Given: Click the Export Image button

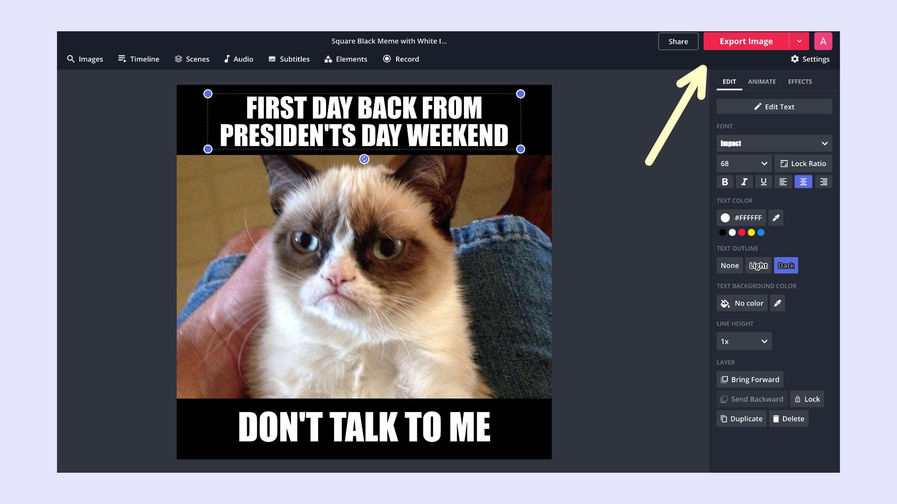Looking at the screenshot, I should 746,41.
